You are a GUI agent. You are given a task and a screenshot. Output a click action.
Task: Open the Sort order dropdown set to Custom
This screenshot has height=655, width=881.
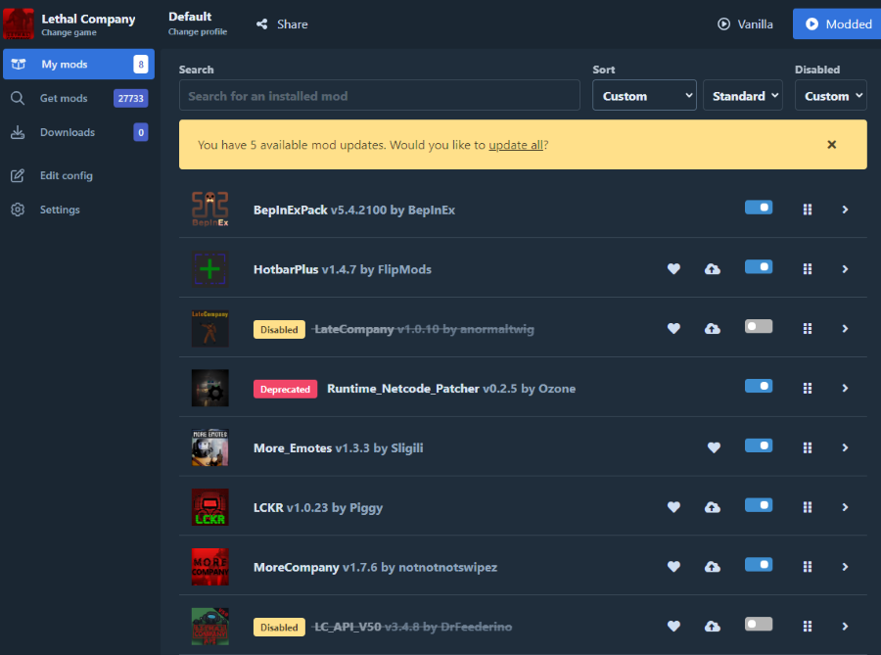pyautogui.click(x=644, y=95)
